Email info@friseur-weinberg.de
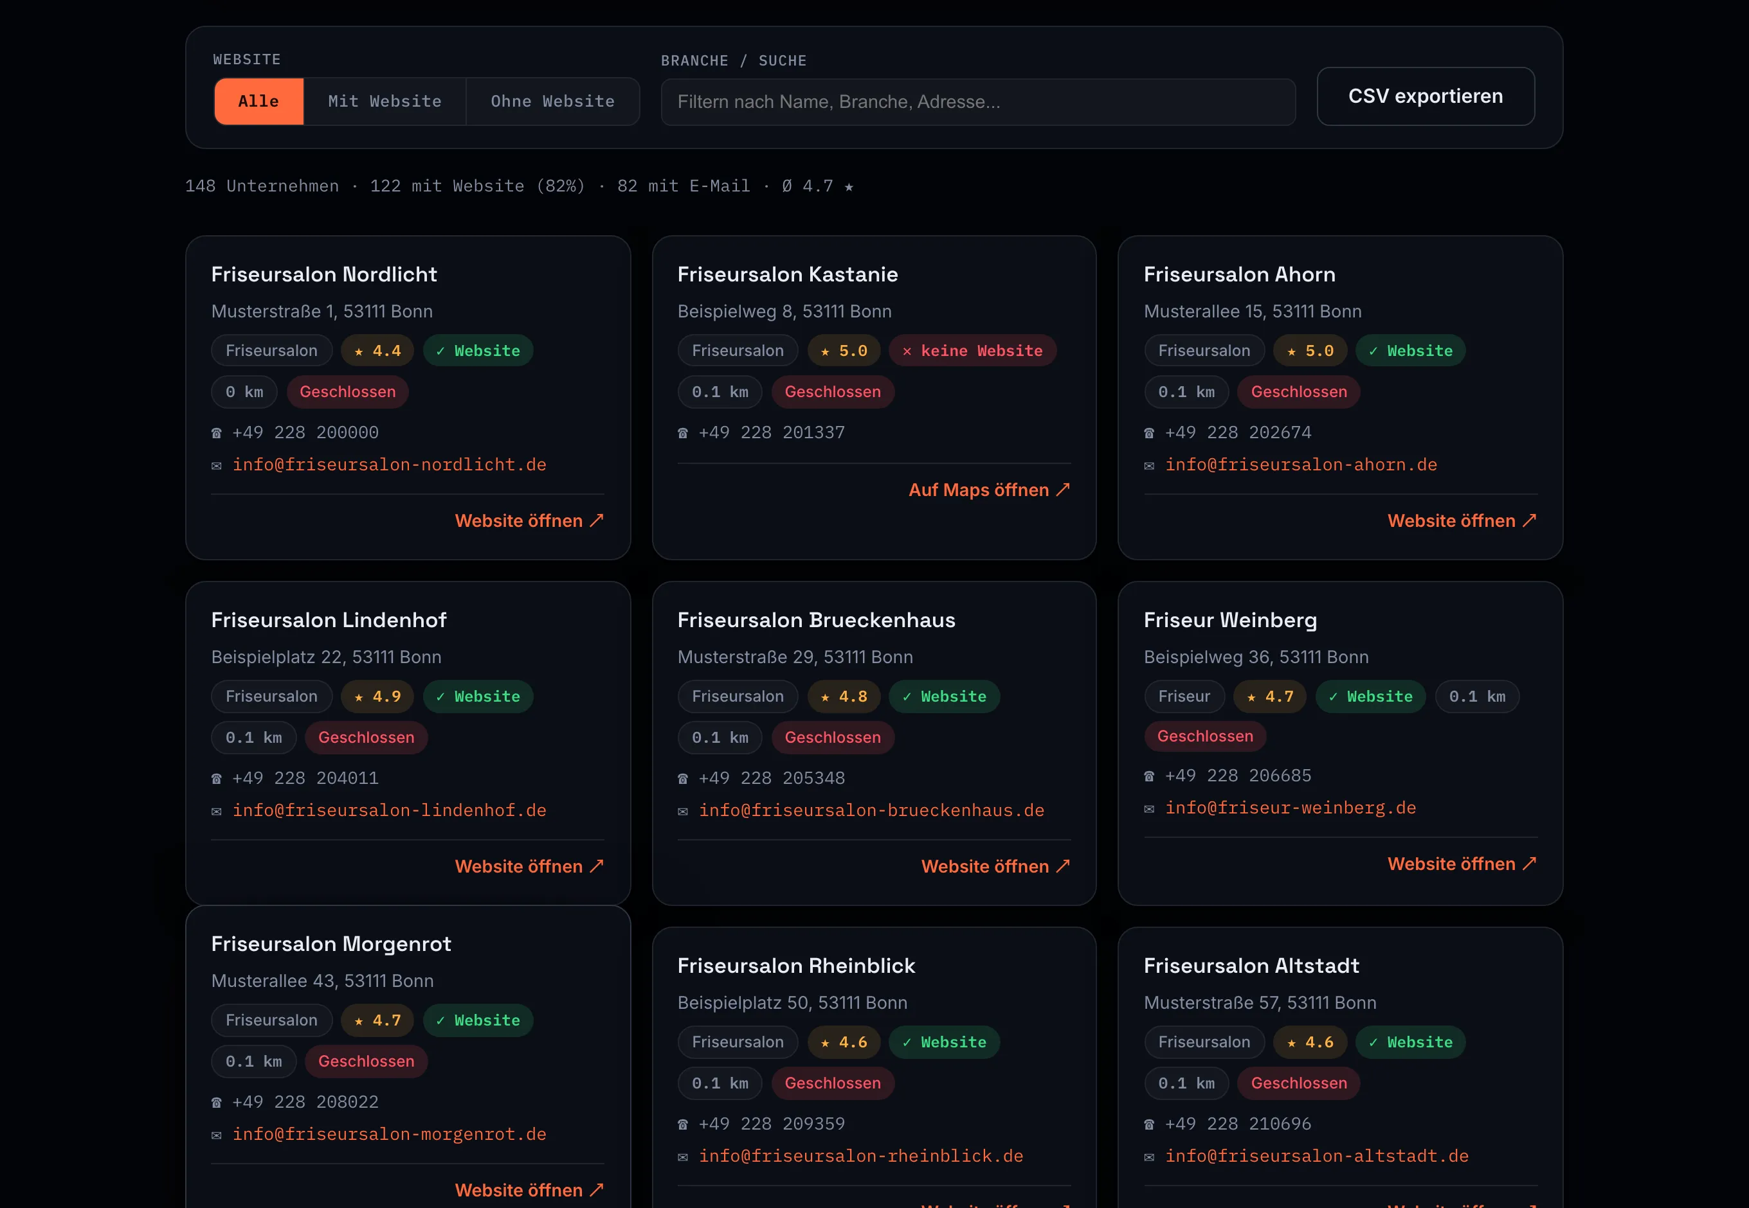Image resolution: width=1749 pixels, height=1208 pixels. [x=1291, y=808]
